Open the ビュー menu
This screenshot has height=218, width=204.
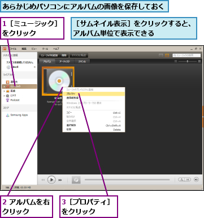34,49
